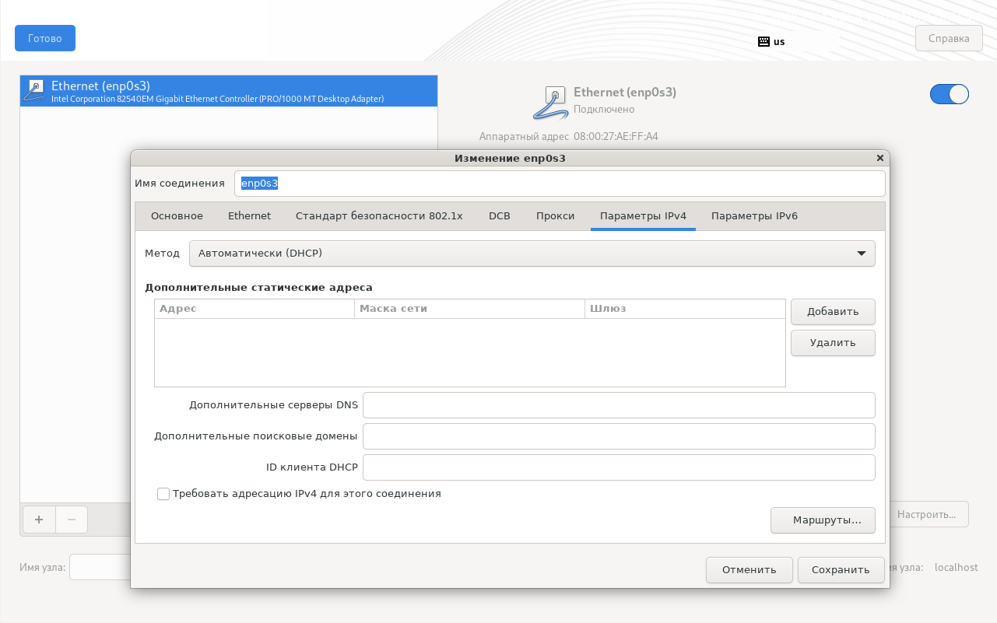Open the Маршруты routes dialog

click(x=823, y=520)
